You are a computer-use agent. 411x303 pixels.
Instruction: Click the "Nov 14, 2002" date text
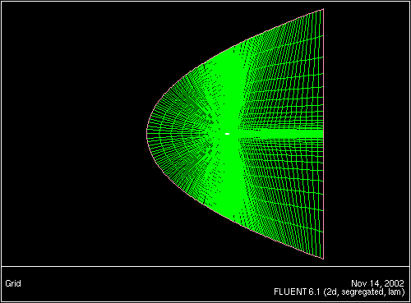pos(377,283)
